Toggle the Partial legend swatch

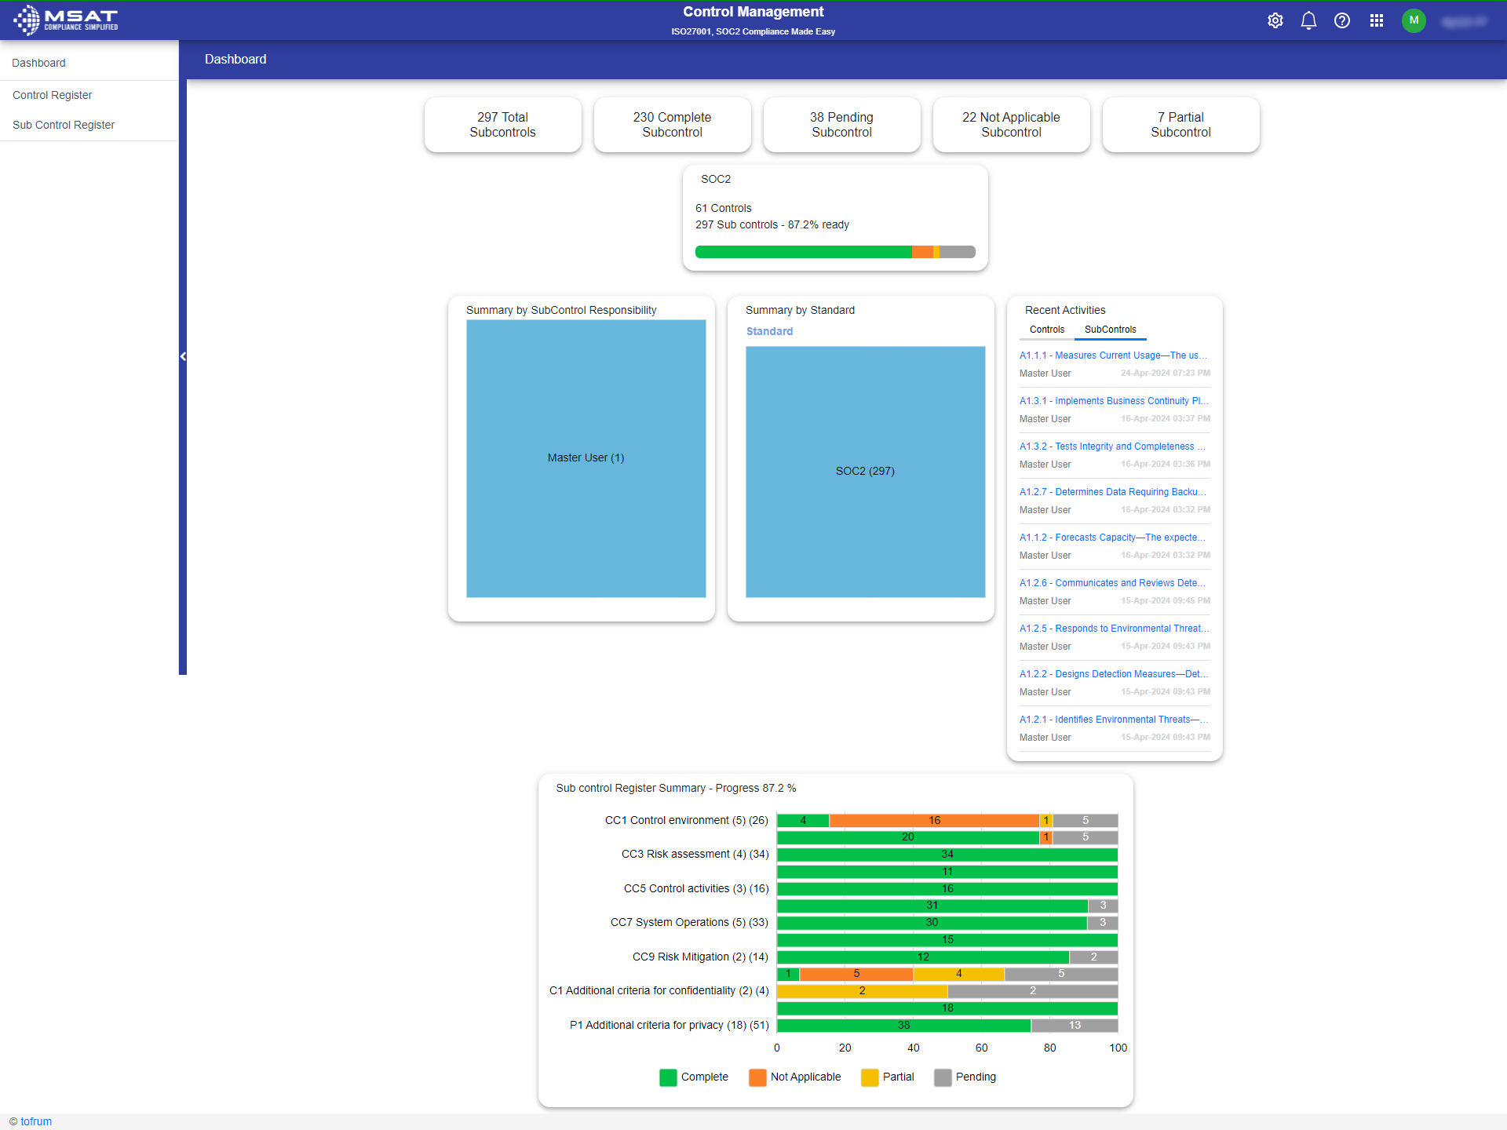point(870,1077)
